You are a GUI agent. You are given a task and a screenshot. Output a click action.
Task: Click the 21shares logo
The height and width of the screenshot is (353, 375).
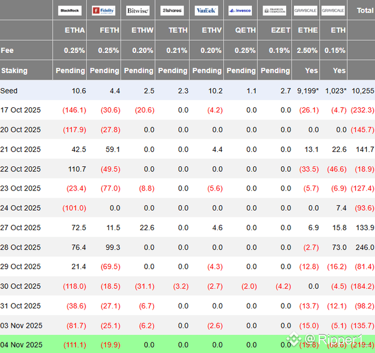click(172, 10)
